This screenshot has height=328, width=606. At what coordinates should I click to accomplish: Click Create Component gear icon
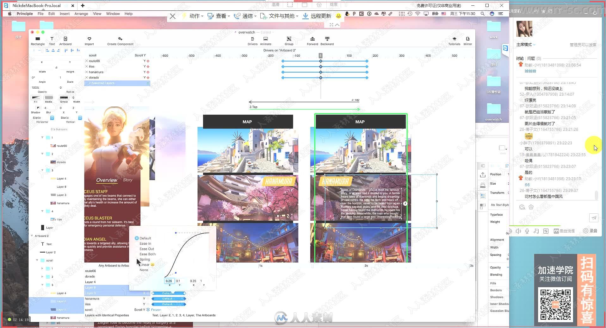point(120,39)
